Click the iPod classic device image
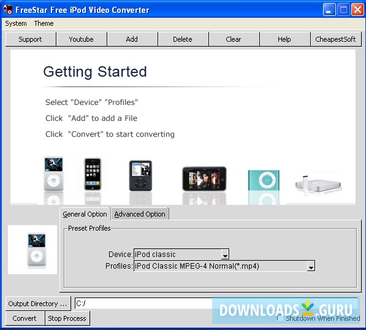 (54, 174)
